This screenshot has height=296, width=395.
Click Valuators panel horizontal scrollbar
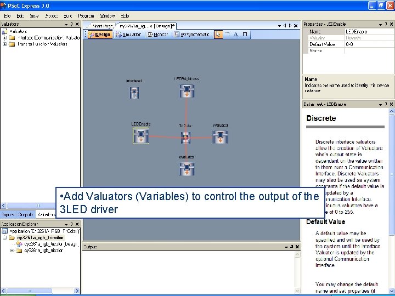tap(31, 206)
